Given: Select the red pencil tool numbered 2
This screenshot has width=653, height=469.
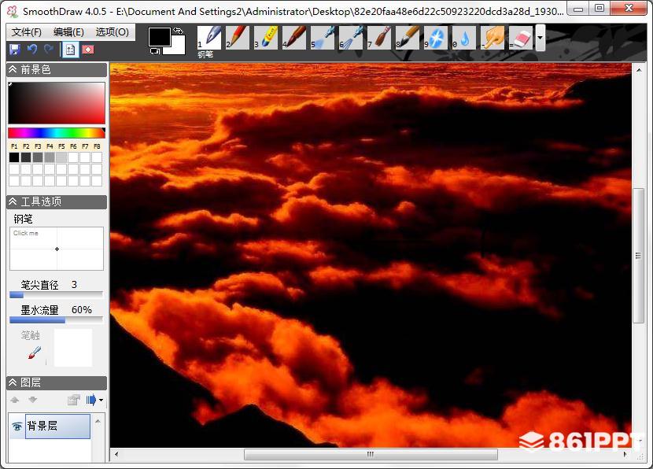Looking at the screenshot, I should (238, 38).
